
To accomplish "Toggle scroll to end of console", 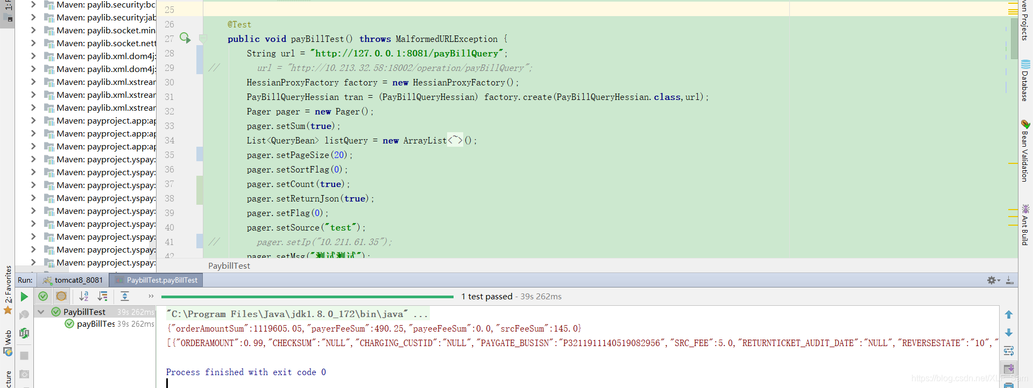I will 1009,369.
